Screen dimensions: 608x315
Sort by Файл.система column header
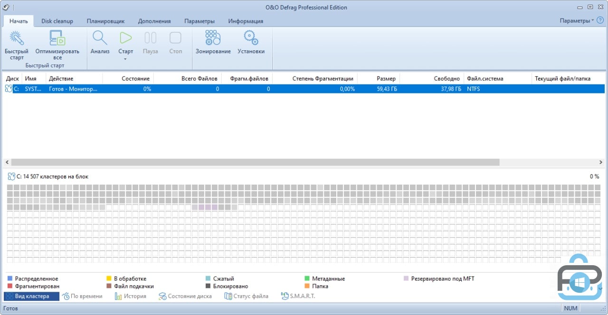tap(498, 78)
